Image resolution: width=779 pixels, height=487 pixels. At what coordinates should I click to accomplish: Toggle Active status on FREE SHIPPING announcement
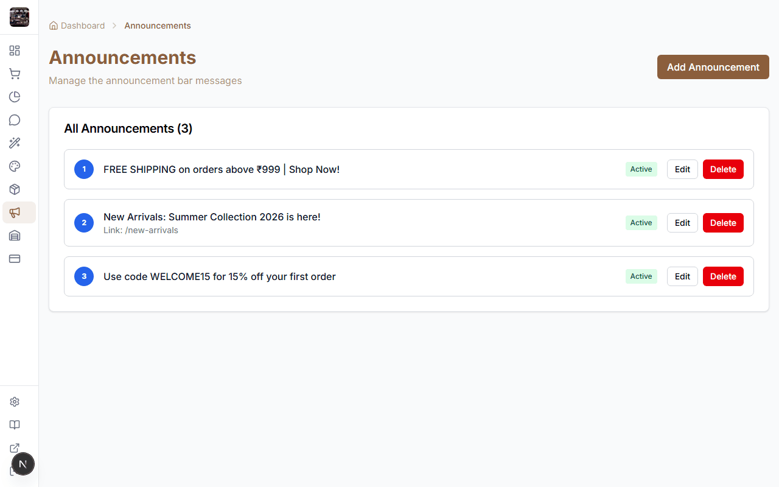coord(641,169)
